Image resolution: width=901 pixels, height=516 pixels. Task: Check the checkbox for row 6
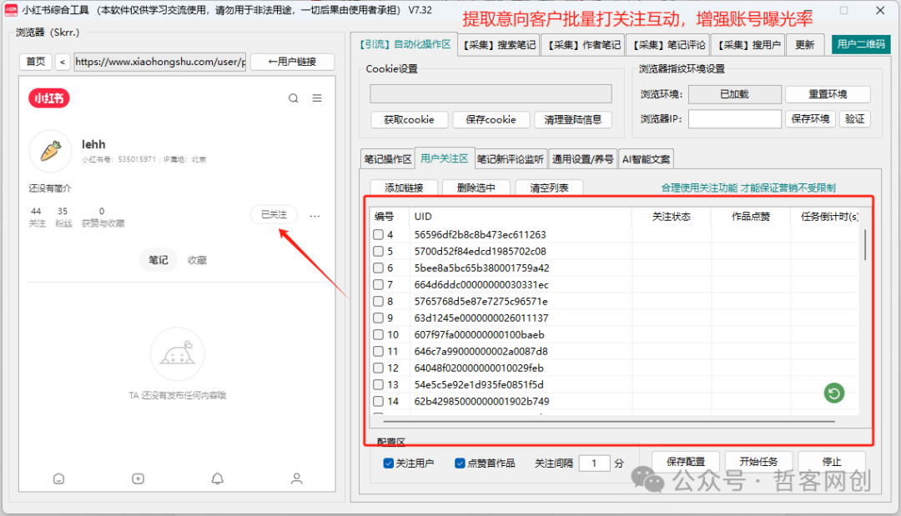378,268
